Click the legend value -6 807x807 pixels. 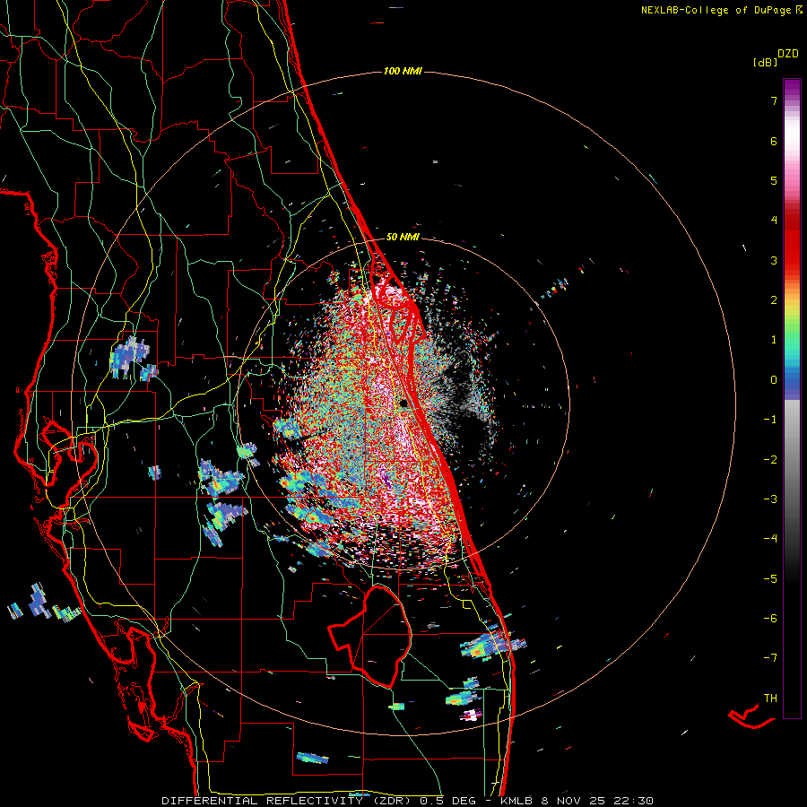770,619
